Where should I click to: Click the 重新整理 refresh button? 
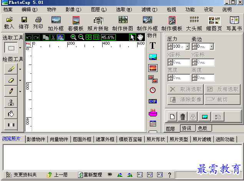point(90,175)
